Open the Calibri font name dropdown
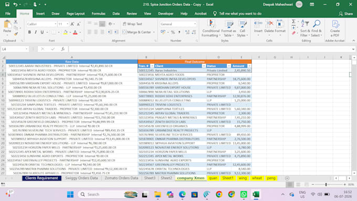 point(55,24)
